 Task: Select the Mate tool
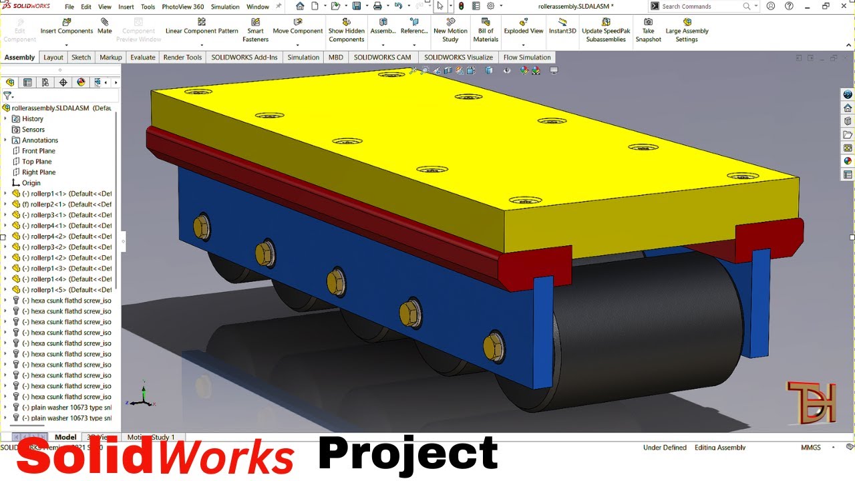coord(105,27)
